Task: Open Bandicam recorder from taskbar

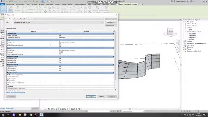Action: point(36,115)
